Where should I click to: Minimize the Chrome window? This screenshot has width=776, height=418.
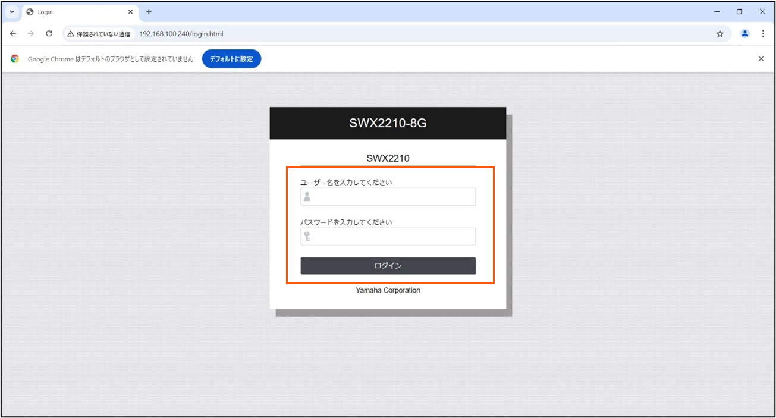click(x=717, y=12)
